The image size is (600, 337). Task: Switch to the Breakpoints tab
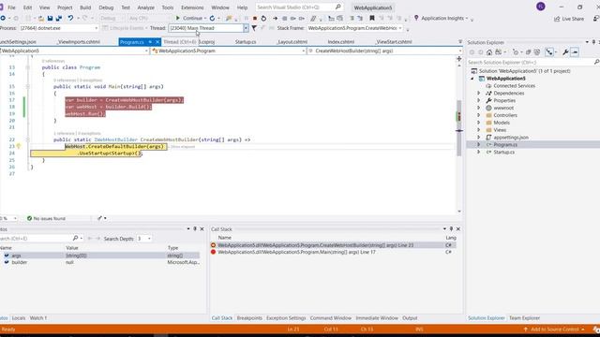click(x=249, y=318)
